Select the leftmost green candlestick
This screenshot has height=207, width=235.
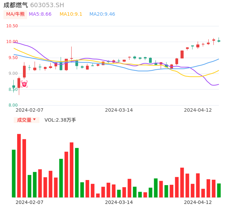14,87
